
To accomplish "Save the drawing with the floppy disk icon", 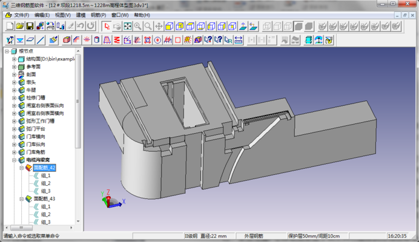I will [30, 26].
